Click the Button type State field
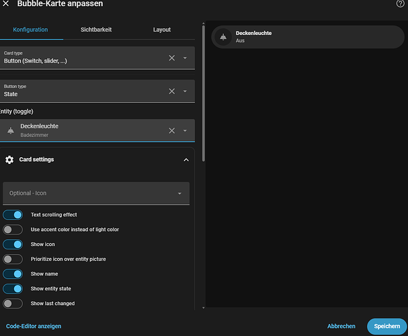The width and height of the screenshot is (408, 336). (x=97, y=91)
